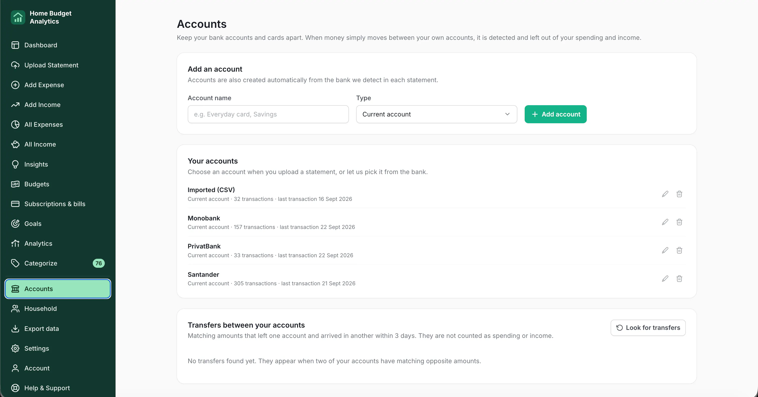Remove PrivatBank with its trash icon
Image resolution: width=758 pixels, height=397 pixels.
[x=679, y=250]
